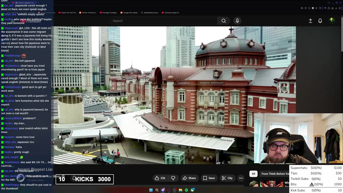Click username FreddyDrongo in good spot message
343x193 pixels.
pyautogui.click(x=12, y=87)
